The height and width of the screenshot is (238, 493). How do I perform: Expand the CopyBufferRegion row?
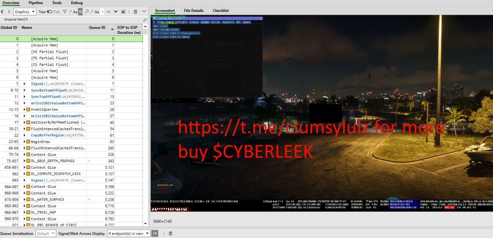[x=25, y=135]
